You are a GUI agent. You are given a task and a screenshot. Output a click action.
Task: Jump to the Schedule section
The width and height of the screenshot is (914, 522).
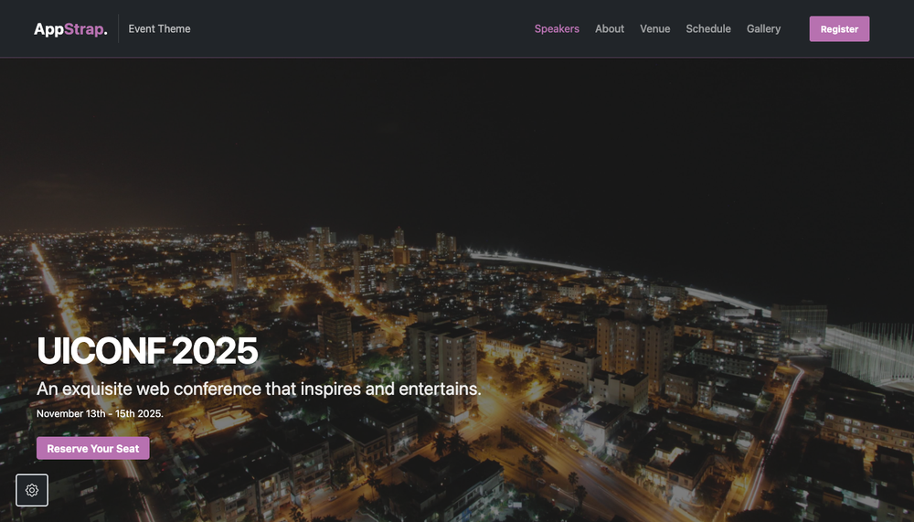(x=708, y=28)
